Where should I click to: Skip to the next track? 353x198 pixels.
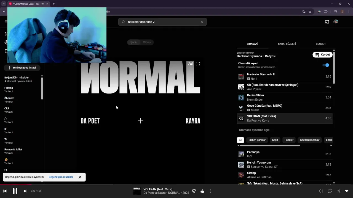25,191
